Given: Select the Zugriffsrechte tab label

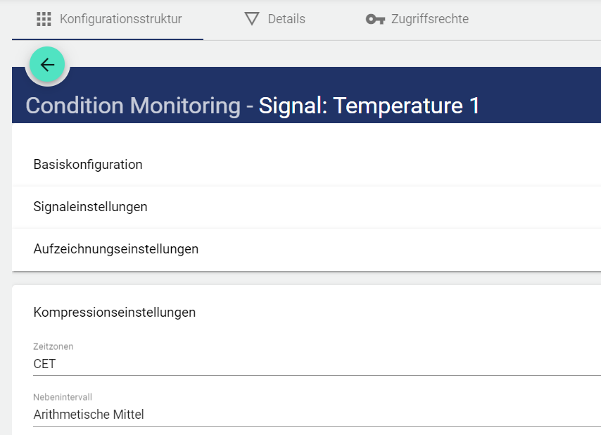Looking at the screenshot, I should tap(430, 19).
